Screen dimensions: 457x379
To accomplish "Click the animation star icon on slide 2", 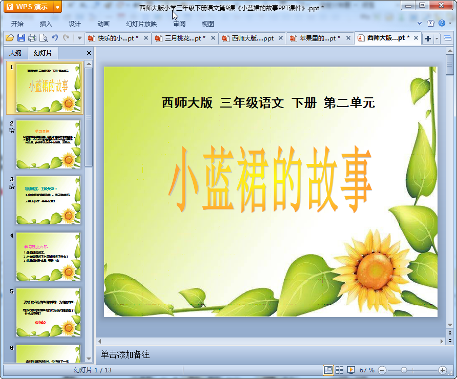I will pyautogui.click(x=12, y=130).
